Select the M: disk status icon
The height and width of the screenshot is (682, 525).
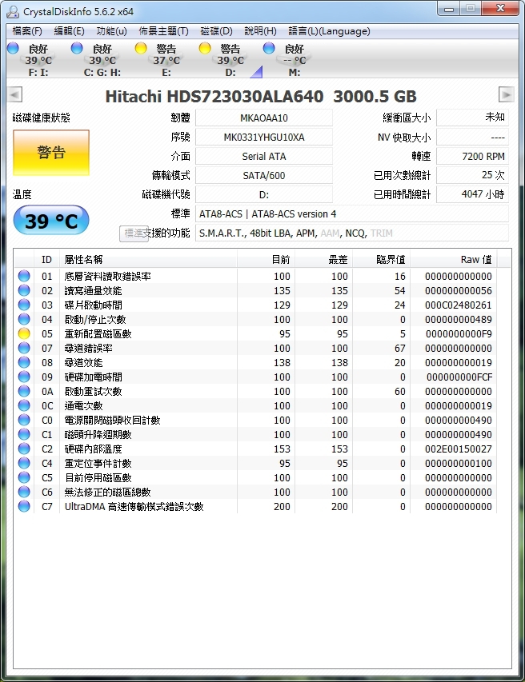269,48
